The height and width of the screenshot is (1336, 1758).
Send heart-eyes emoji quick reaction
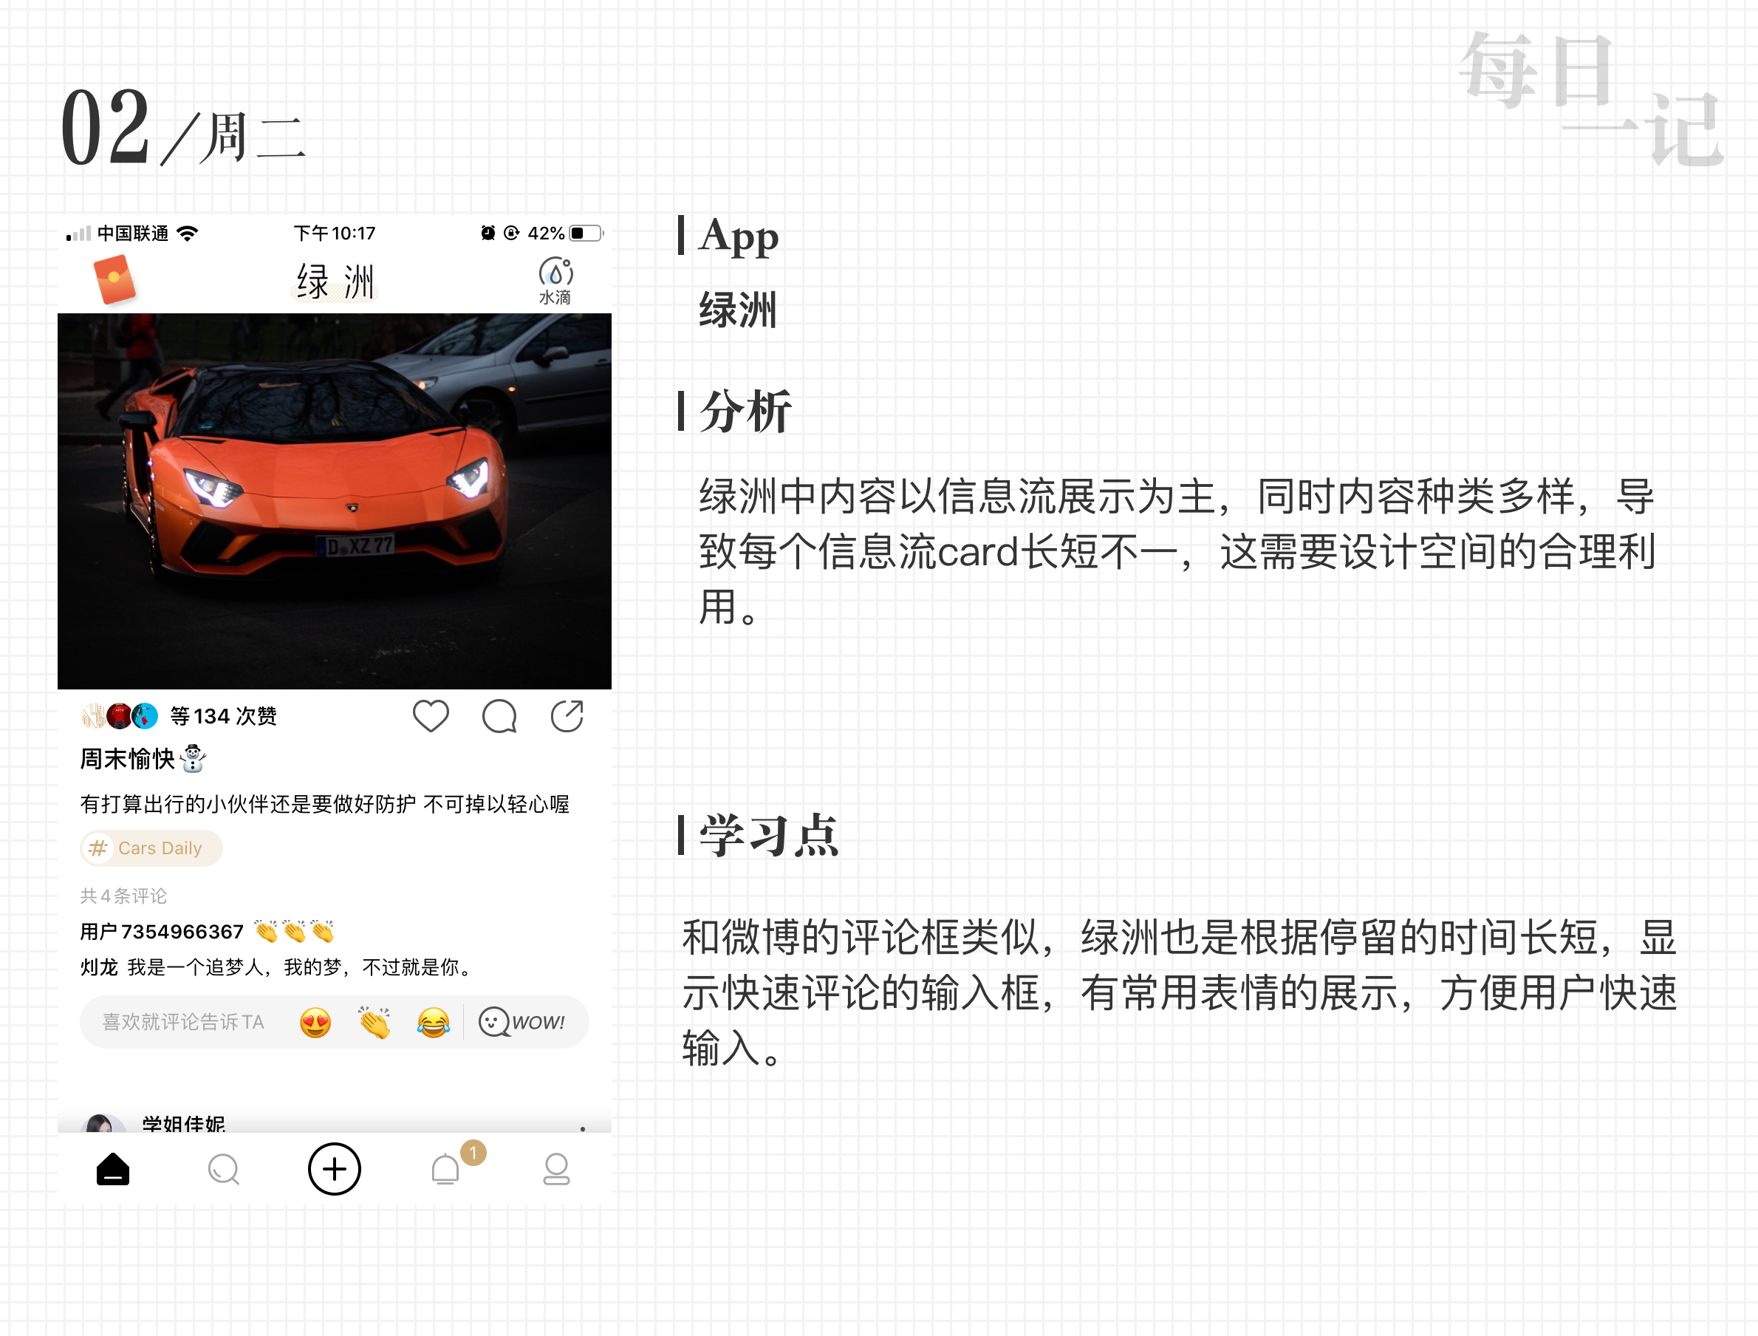click(315, 1022)
